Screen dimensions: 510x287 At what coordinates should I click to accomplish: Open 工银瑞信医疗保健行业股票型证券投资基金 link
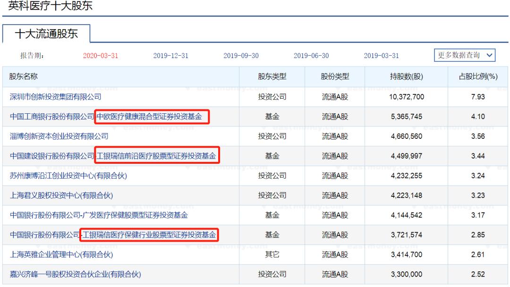click(x=151, y=235)
